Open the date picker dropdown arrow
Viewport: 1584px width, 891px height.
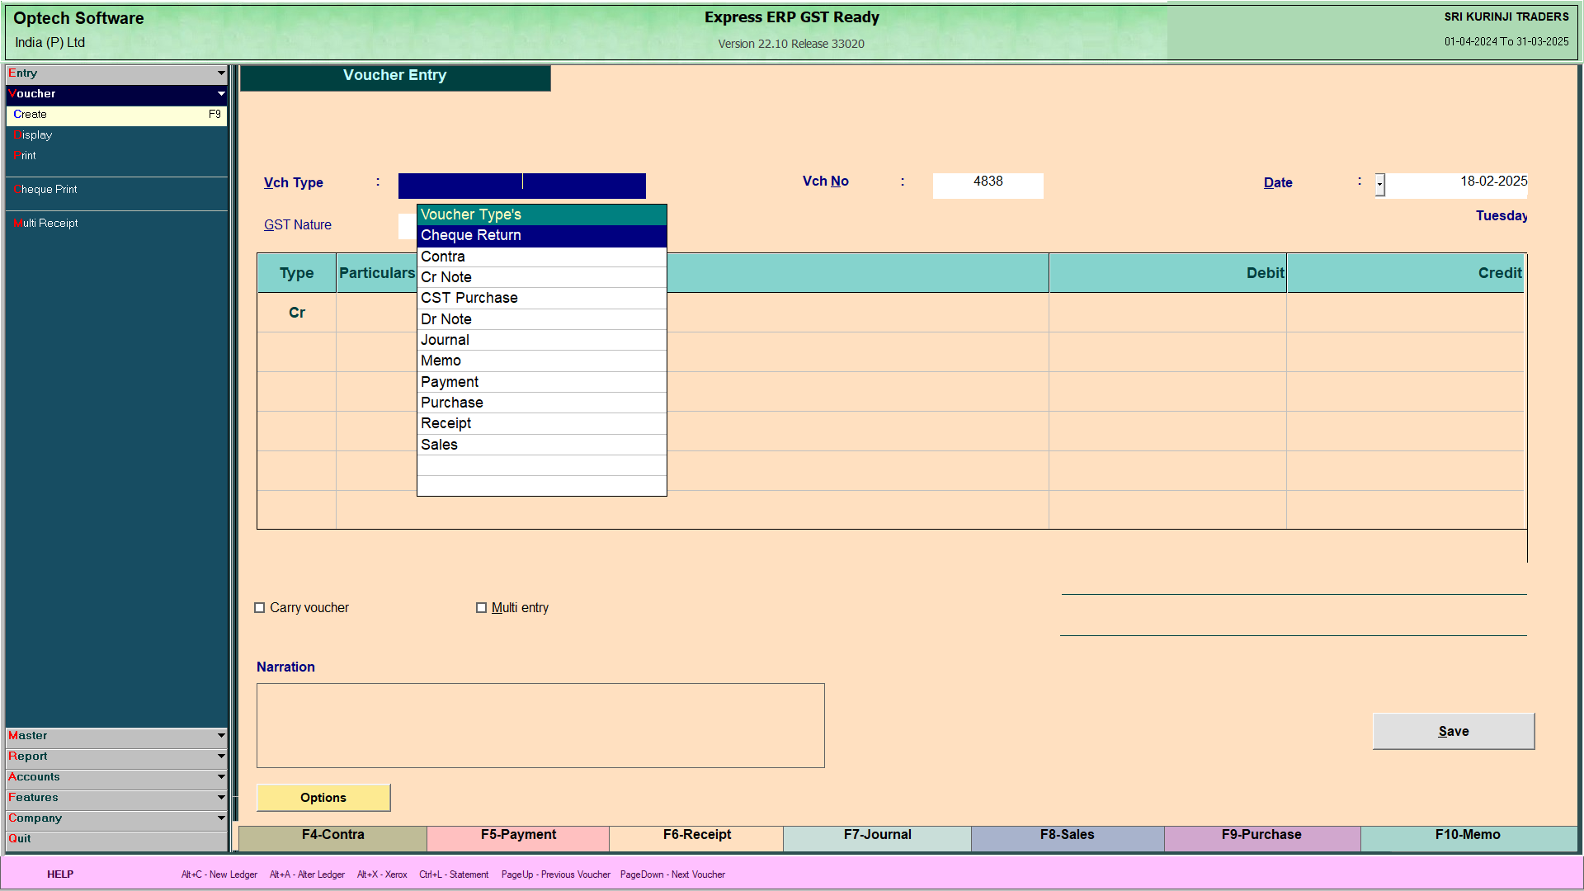pyautogui.click(x=1380, y=185)
